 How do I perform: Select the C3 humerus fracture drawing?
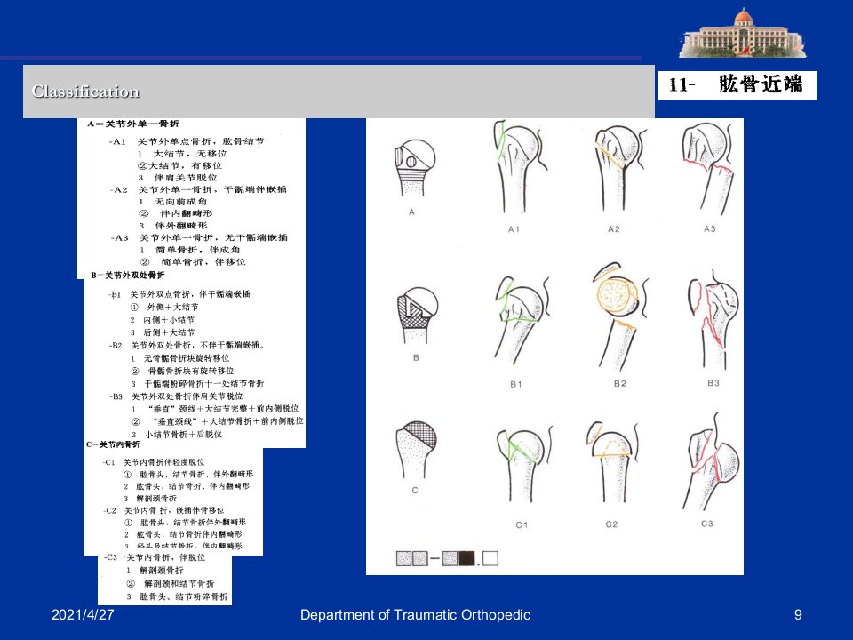[x=712, y=461]
